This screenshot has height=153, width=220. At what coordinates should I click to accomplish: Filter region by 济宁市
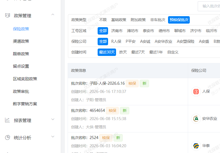pos(196,31)
